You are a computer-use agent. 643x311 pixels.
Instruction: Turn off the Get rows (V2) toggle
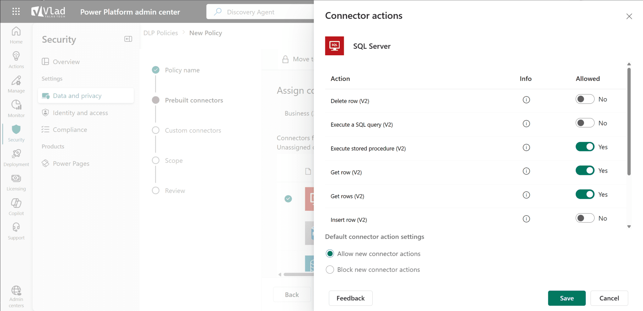(584, 194)
